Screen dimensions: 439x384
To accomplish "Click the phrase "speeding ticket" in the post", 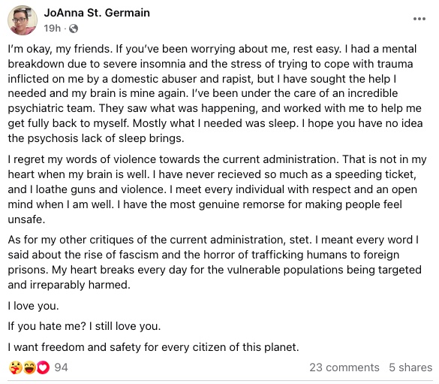I will coord(374,174).
